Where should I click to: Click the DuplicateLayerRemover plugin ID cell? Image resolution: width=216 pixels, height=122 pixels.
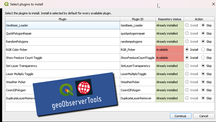pos(138,98)
